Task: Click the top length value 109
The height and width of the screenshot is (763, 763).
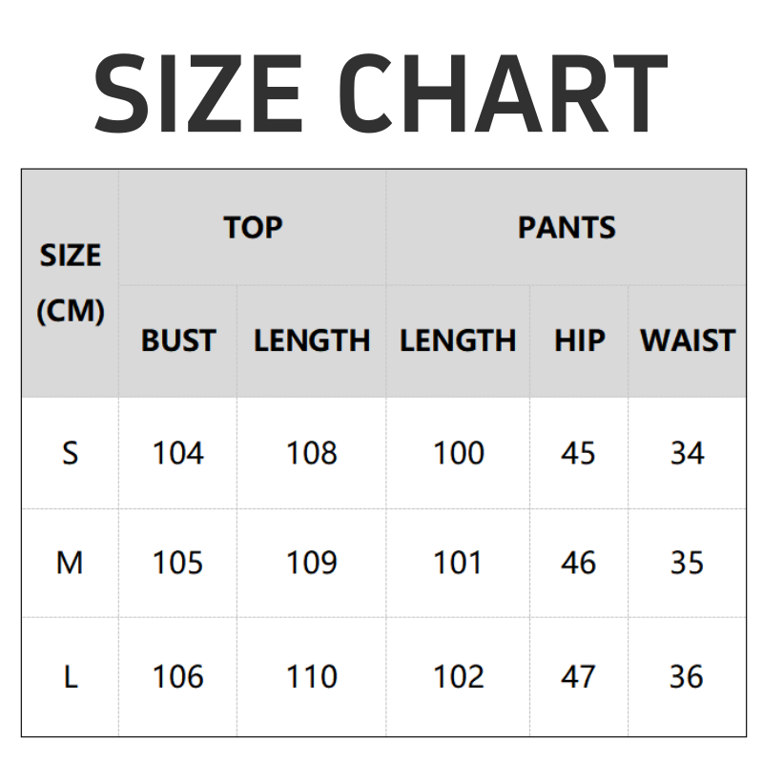Action: (312, 564)
